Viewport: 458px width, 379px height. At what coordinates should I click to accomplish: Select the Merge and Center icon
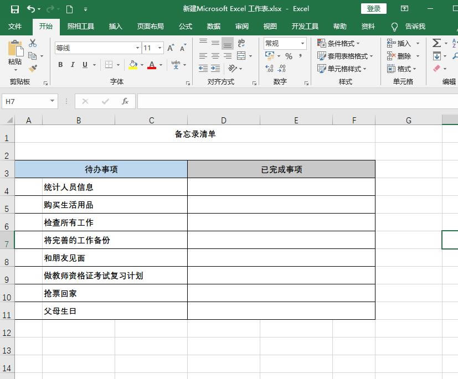point(240,55)
